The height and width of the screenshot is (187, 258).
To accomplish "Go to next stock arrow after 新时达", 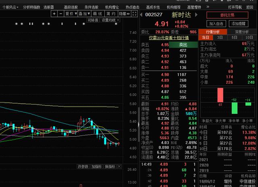I will (196, 15).
